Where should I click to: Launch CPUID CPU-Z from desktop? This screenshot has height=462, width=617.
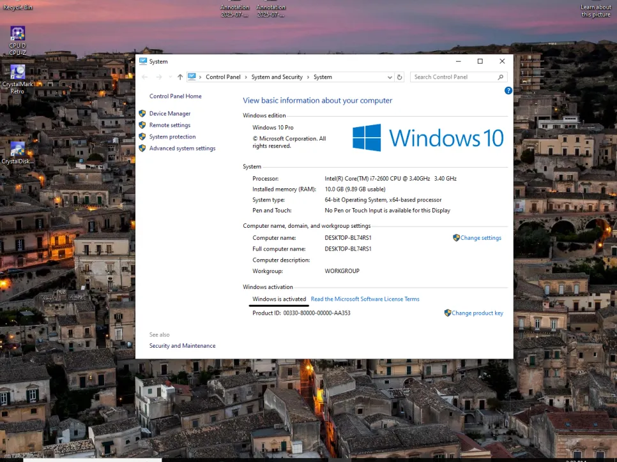18,40
